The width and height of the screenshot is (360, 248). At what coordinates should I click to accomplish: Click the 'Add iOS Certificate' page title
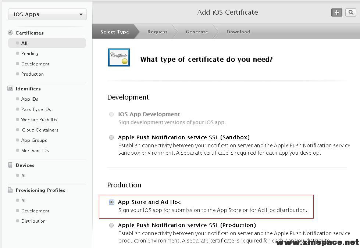pyautogui.click(x=228, y=12)
